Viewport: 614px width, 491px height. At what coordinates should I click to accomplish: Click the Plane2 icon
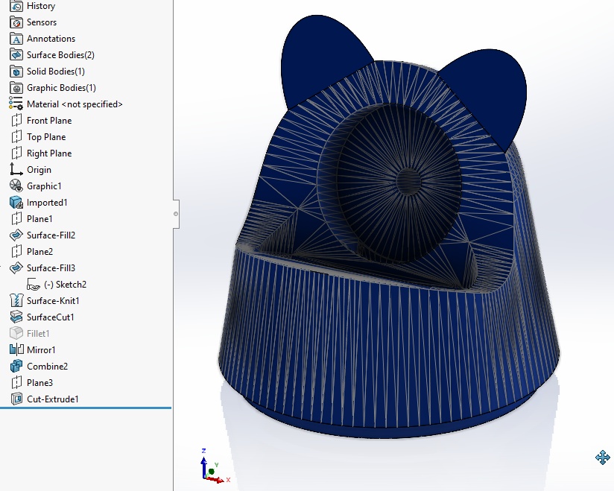[x=16, y=252]
